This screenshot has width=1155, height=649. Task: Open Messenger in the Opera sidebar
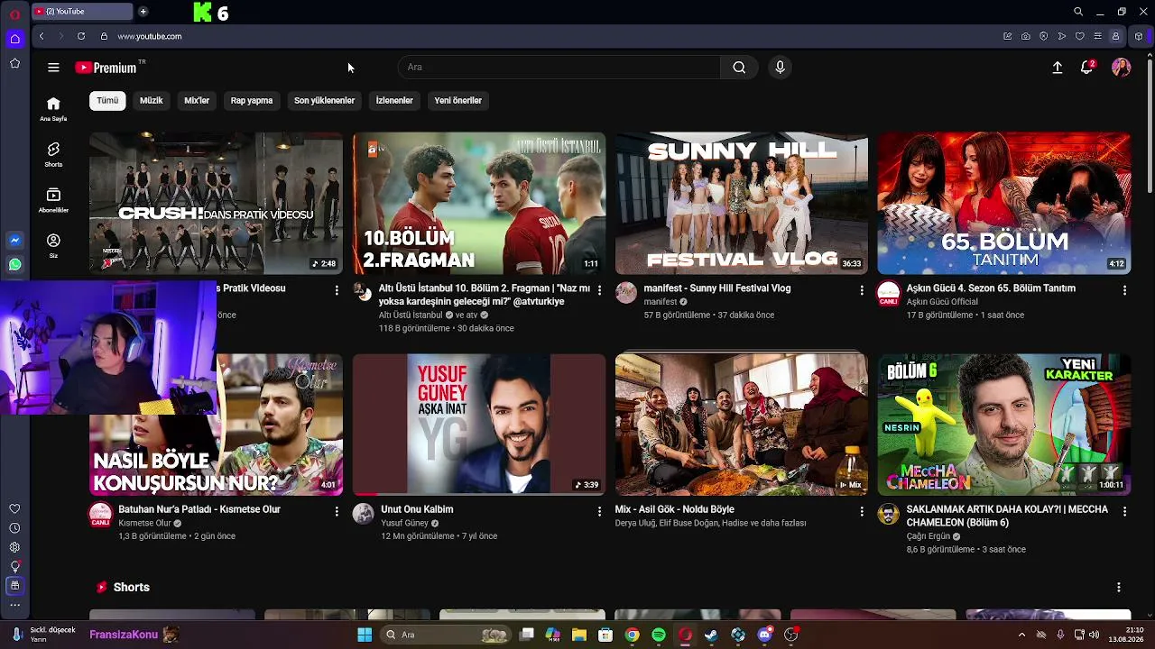tap(14, 241)
